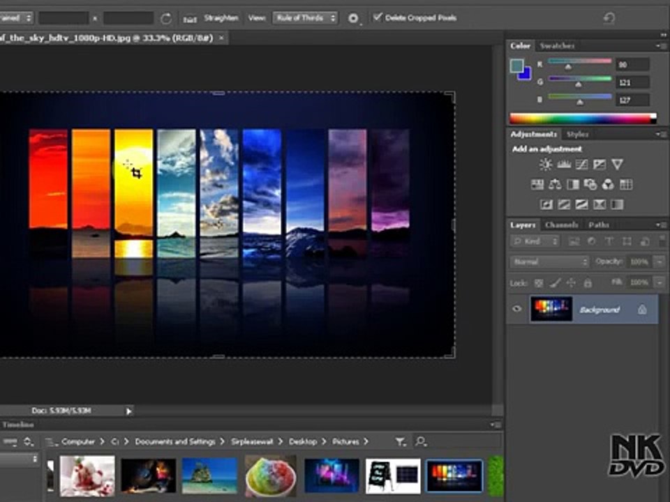Add a Brightness/Contrast adjustment
The width and height of the screenshot is (670, 502).
[546, 165]
